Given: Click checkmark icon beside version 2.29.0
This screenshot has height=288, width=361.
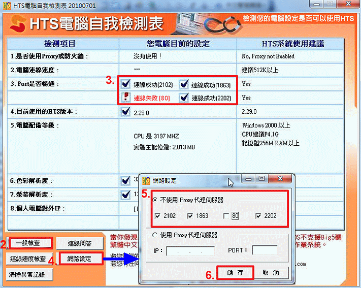Looking at the screenshot, I should click(x=126, y=112).
